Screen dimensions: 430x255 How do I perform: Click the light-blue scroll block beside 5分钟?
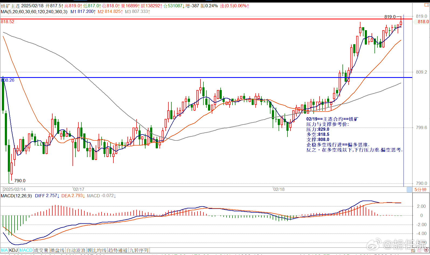point(409,189)
